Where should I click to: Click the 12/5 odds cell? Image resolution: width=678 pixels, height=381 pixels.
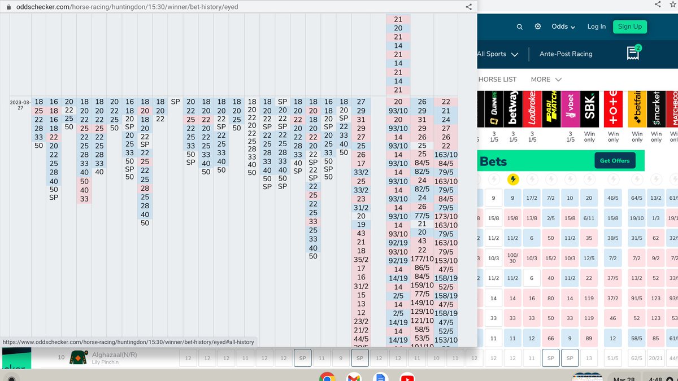tap(589, 258)
